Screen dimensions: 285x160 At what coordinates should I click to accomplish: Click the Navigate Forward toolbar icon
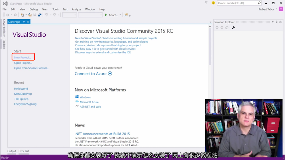15,15
